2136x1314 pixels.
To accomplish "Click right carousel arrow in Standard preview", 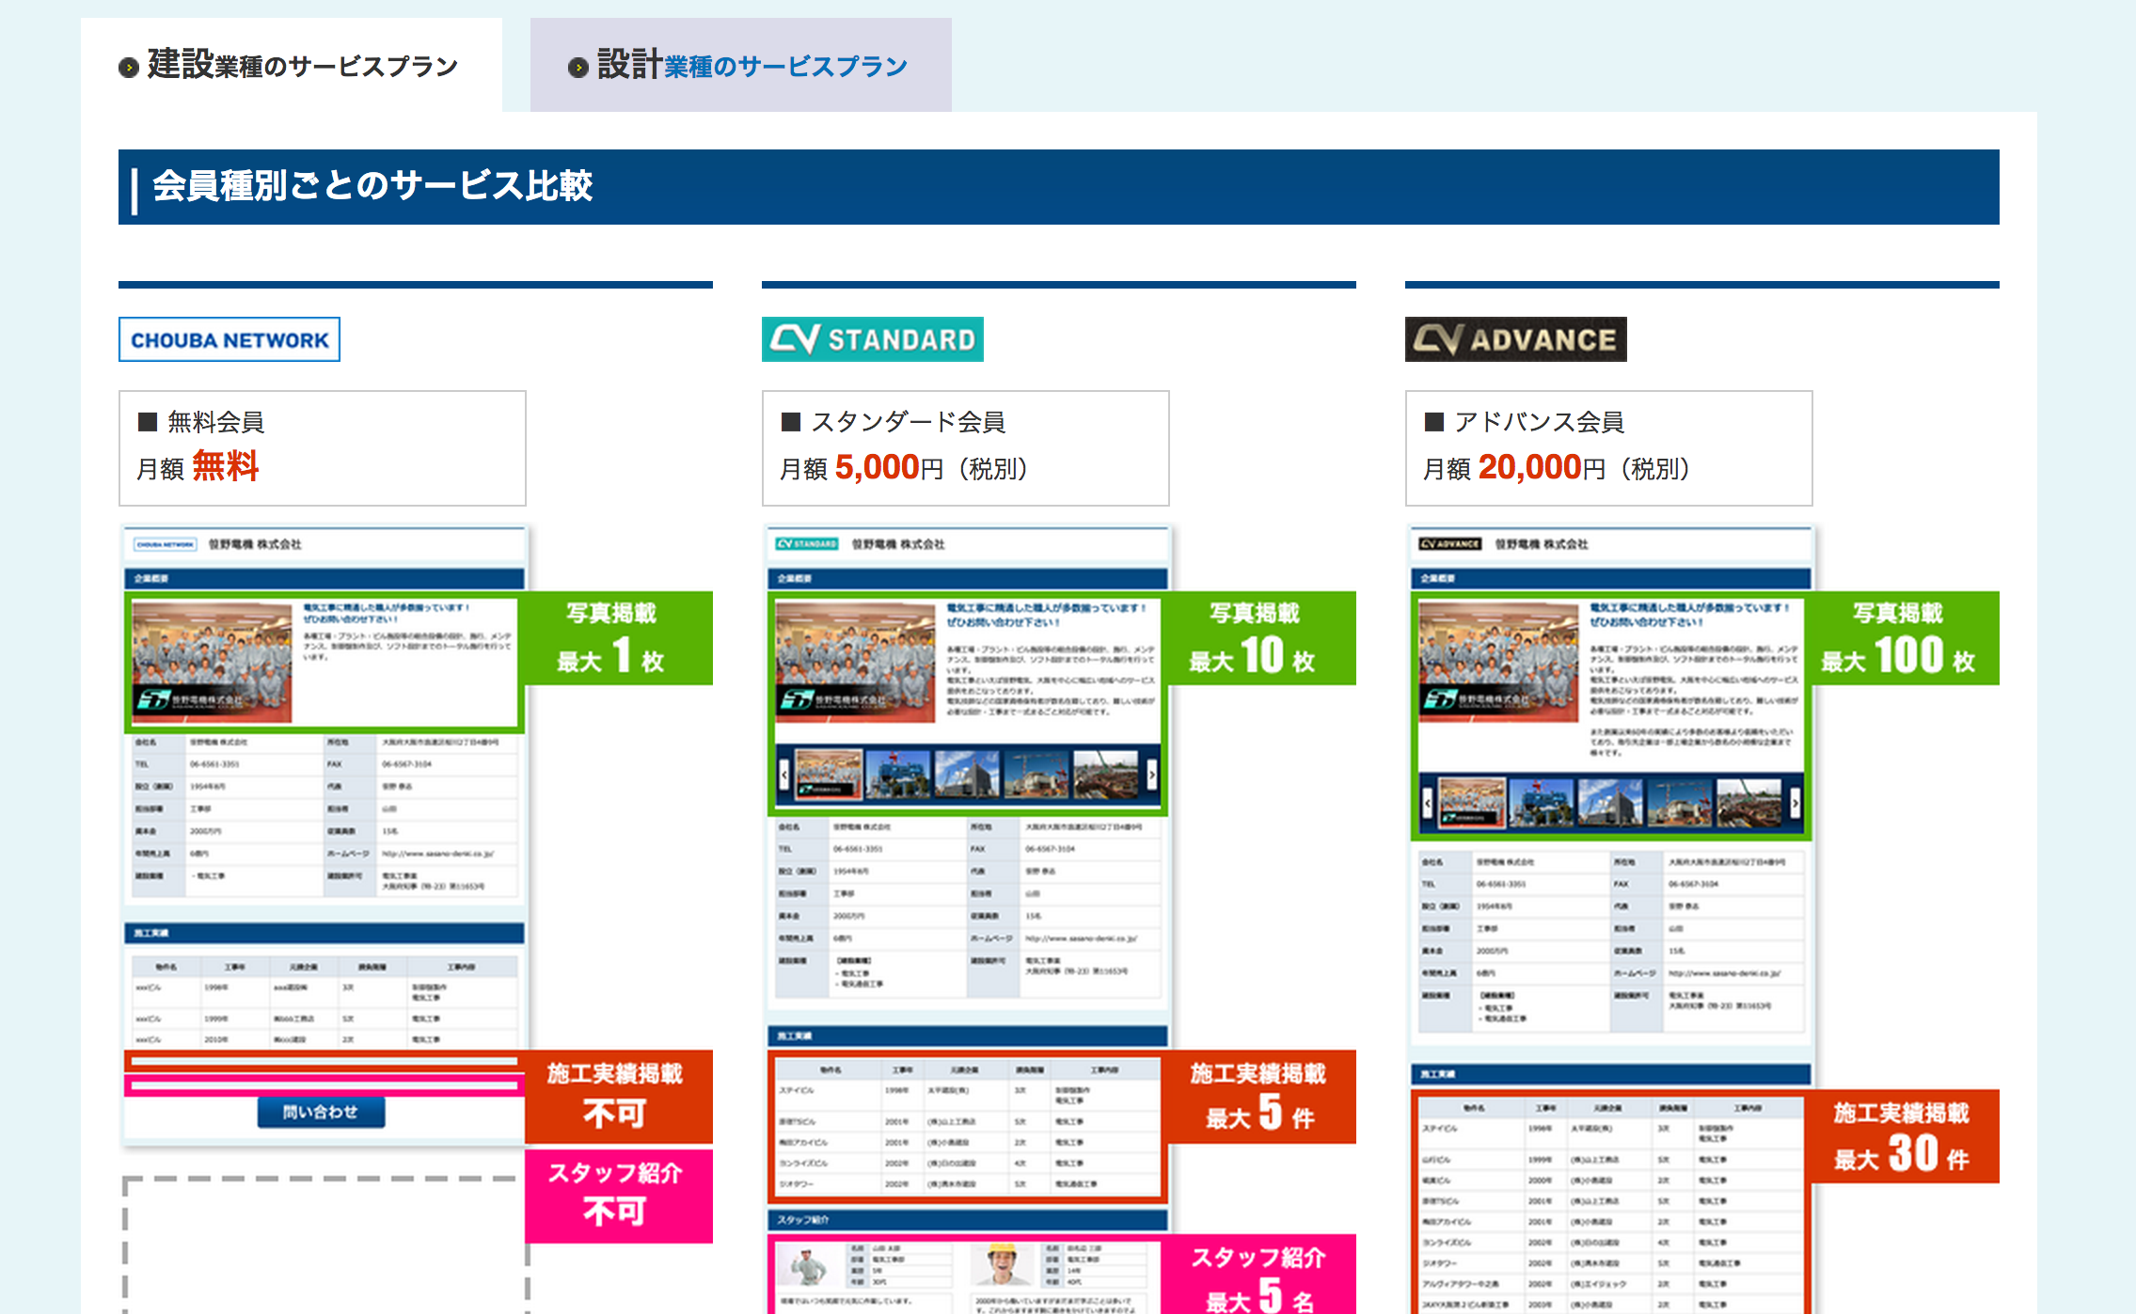I will point(1152,774).
